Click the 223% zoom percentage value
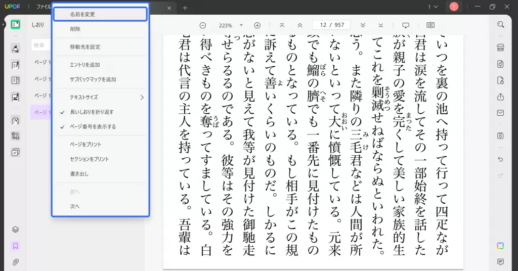Viewport: 518px width, 271px height. coord(226,25)
